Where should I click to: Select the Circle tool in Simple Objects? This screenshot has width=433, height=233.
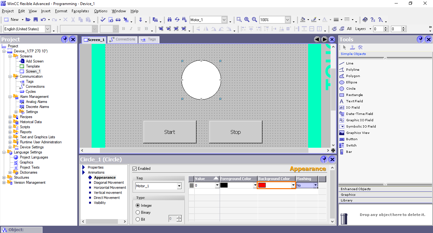click(351, 89)
